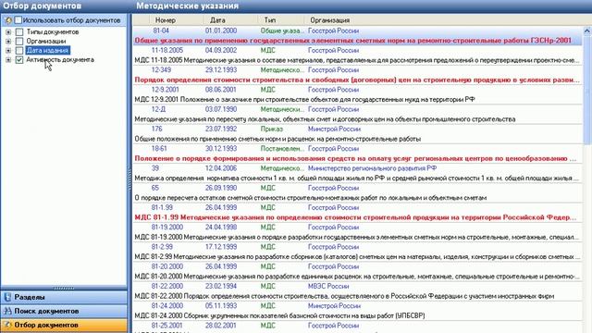The height and width of the screenshot is (333, 592).
Task: Click the 'Отбор документов' tab icon
Action: pyautogui.click(x=7, y=325)
